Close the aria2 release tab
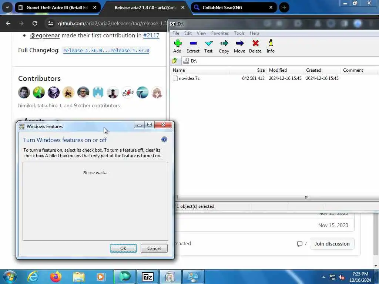This screenshot has width=379, height=284. pyautogui.click(x=183, y=7)
